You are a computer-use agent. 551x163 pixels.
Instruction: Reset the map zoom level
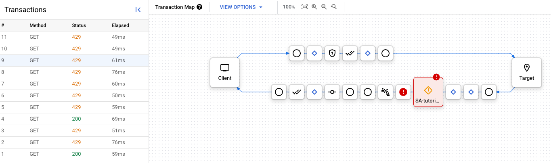334,7
